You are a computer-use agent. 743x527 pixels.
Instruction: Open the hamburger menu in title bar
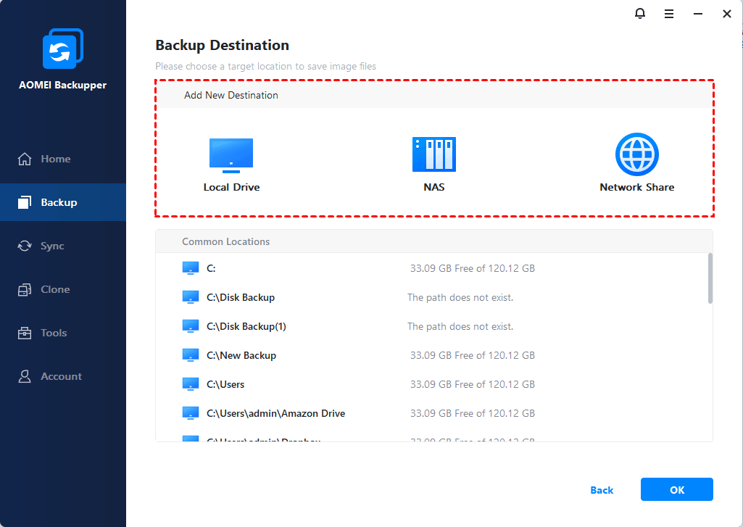(669, 14)
